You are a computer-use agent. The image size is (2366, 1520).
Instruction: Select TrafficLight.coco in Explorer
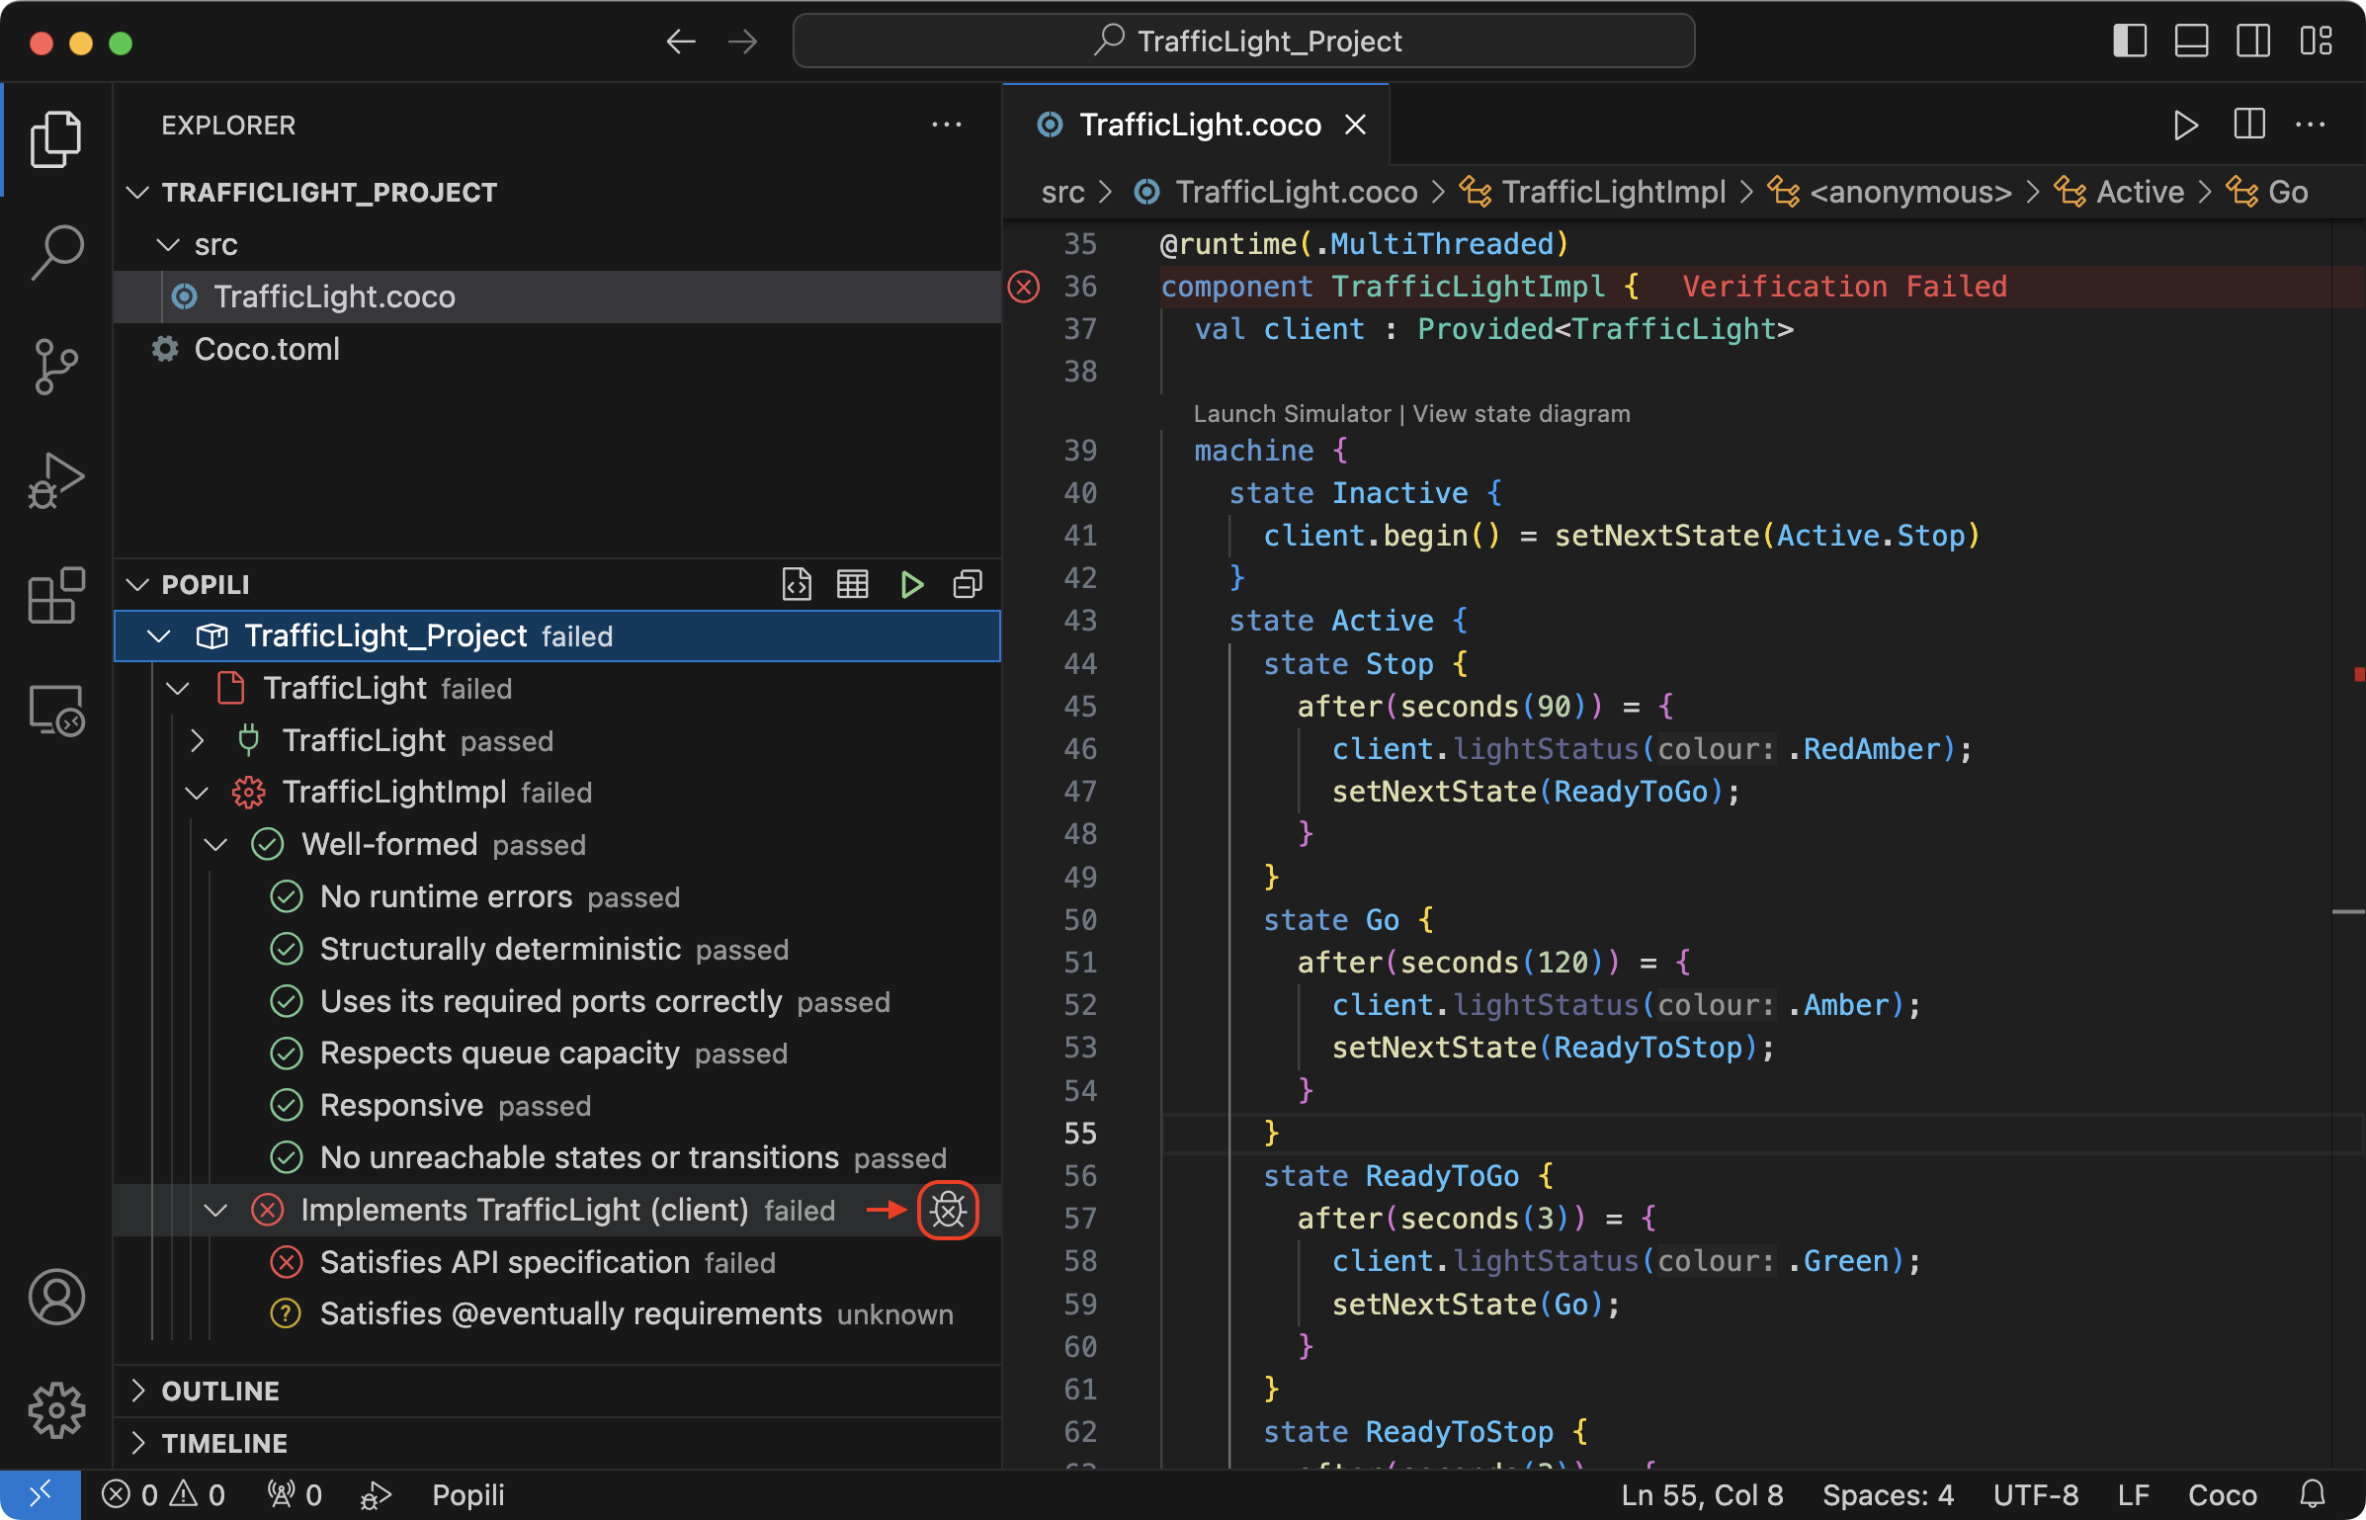557,297
